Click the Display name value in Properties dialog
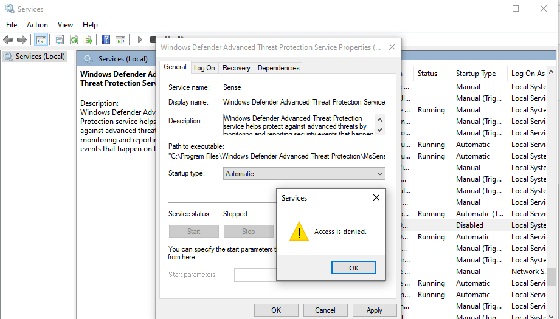560x319 pixels. [x=304, y=102]
